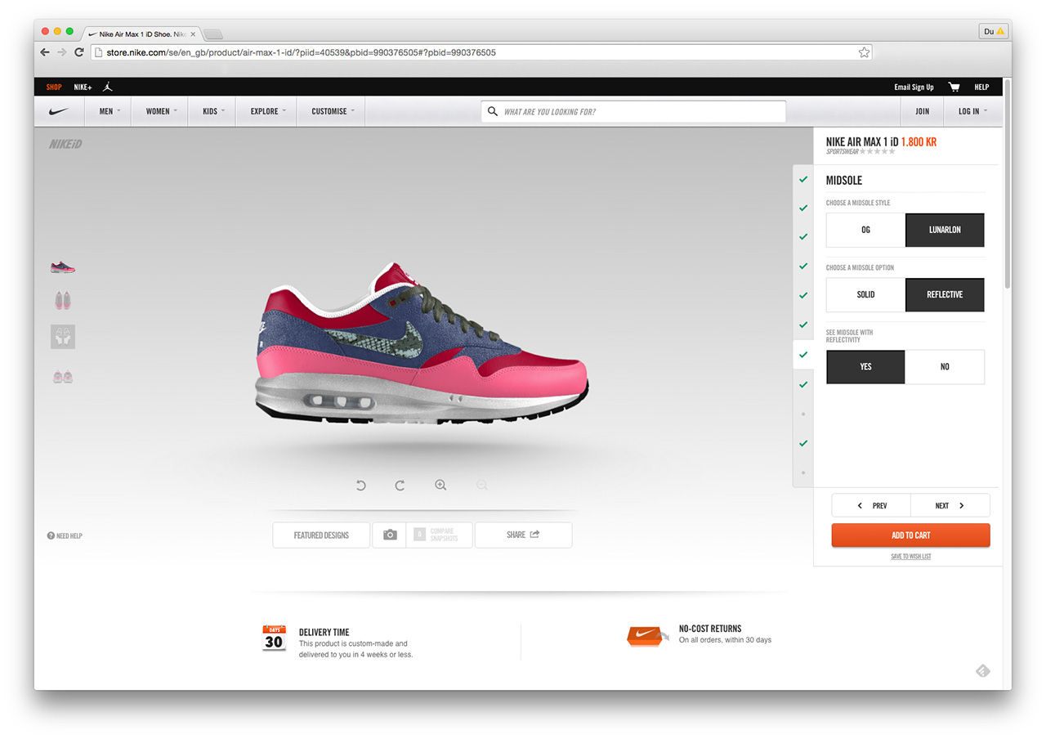Click the price tag icon at bottom right

click(x=983, y=671)
